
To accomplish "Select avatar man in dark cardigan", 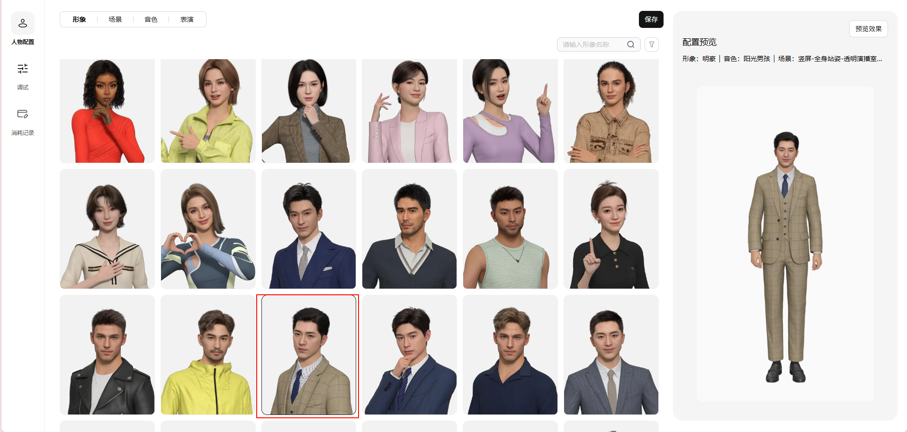I will [409, 229].
